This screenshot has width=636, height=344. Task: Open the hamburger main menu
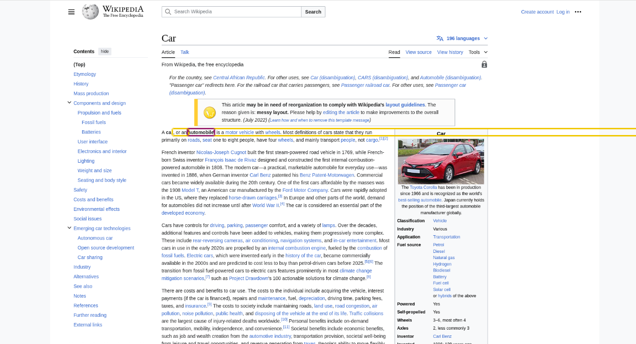tap(71, 12)
